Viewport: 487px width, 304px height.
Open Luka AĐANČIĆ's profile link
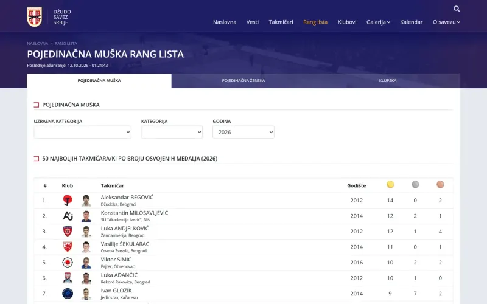pos(119,275)
